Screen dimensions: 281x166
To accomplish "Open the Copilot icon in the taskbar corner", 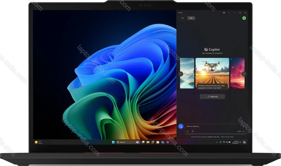I will click(x=244, y=142).
